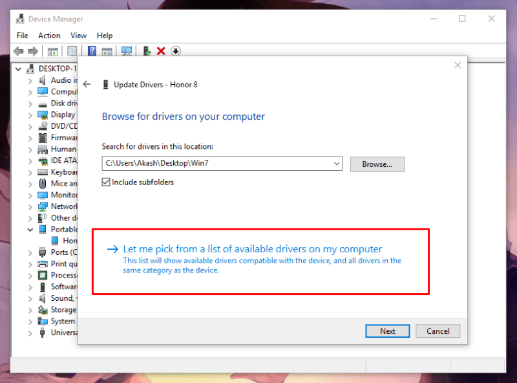Click Update device driver toolbar icon
Image resolution: width=517 pixels, height=383 pixels.
click(x=147, y=51)
